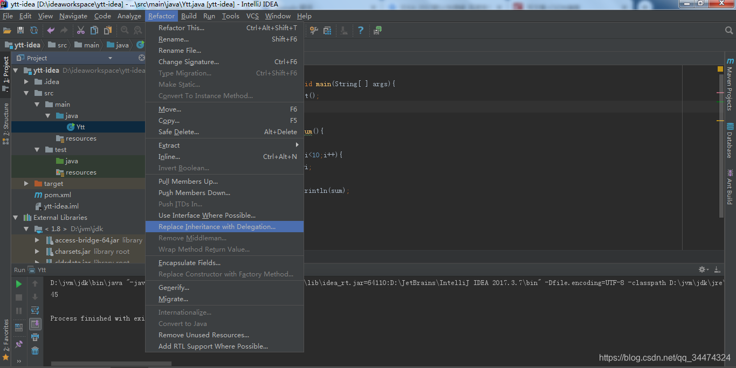Choose Encapsulate Fields... menu item

pyautogui.click(x=224, y=263)
